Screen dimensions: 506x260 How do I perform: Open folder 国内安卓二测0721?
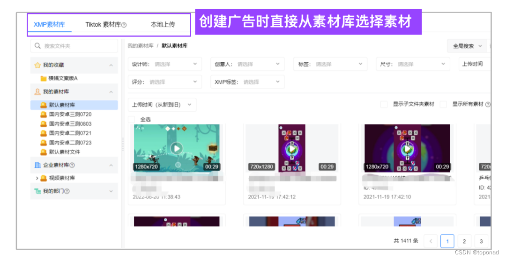pyautogui.click(x=70, y=133)
